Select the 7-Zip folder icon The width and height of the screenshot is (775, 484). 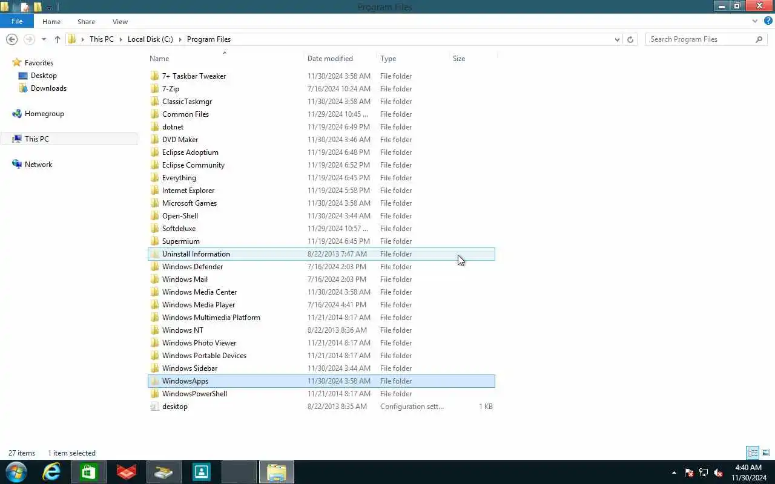tap(155, 89)
